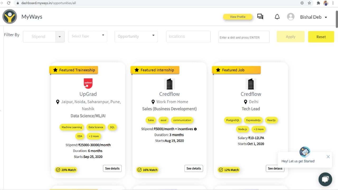This screenshot has height=190, width=338.
Task: Click the MyWays logo icon
Action: 10,17
